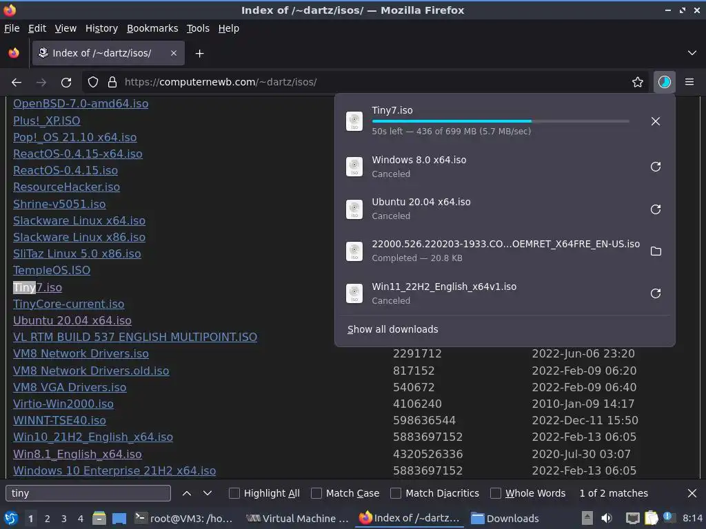Screen dimensions: 706x529
Task: Show all downloads
Action: (x=392, y=329)
